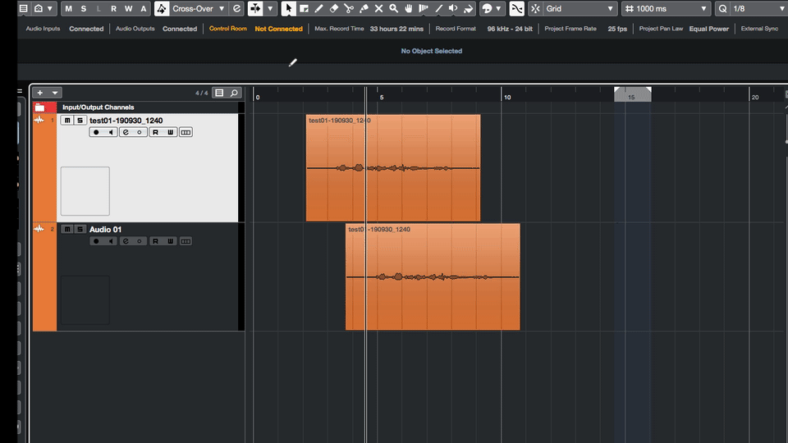
Task: Select the Mute X tool
Action: click(379, 8)
